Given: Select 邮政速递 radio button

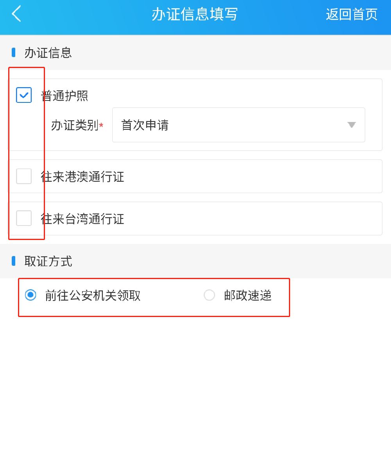Looking at the screenshot, I should coord(210,295).
